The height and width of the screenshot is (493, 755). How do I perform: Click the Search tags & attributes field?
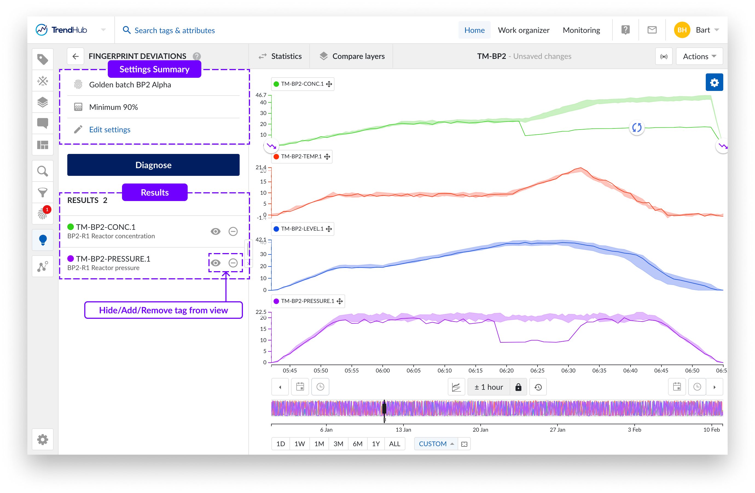[175, 30]
